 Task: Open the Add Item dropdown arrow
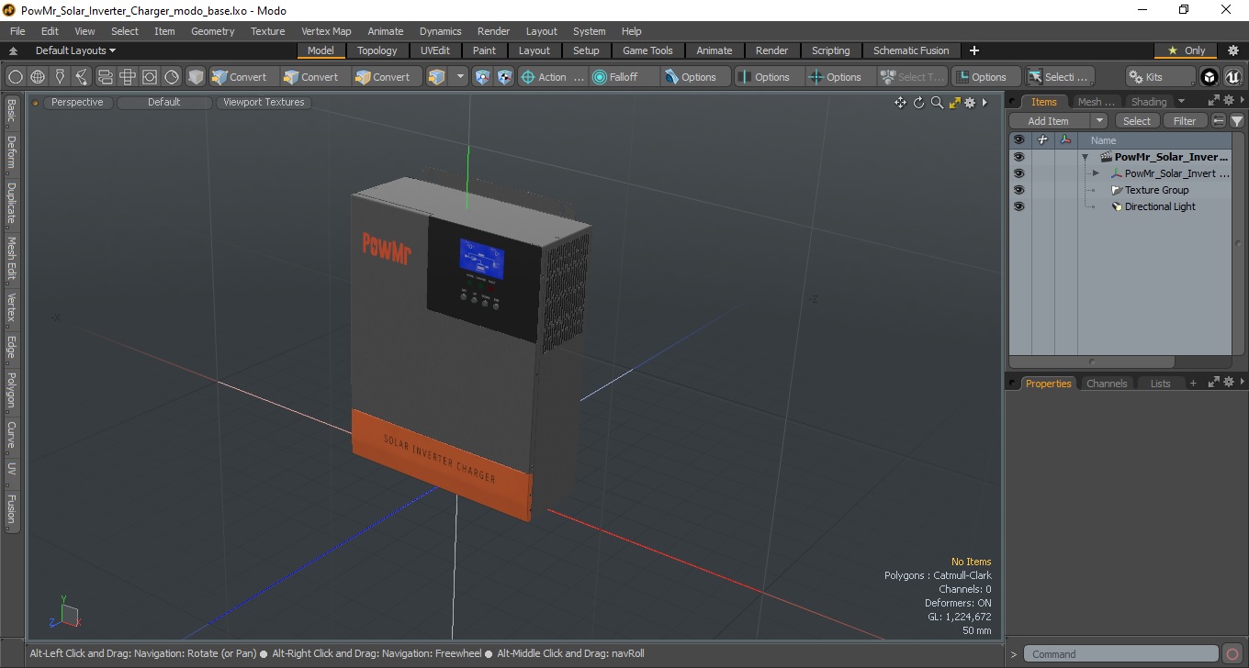pos(1099,121)
